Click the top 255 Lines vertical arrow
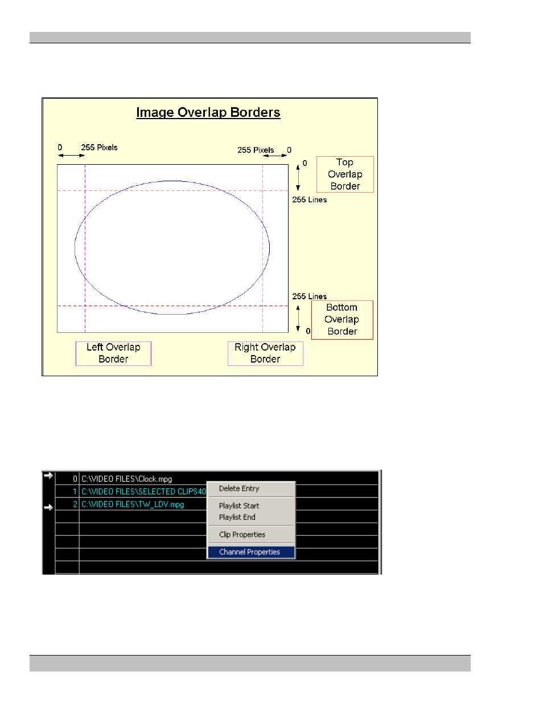The height and width of the screenshot is (704, 543). point(298,177)
